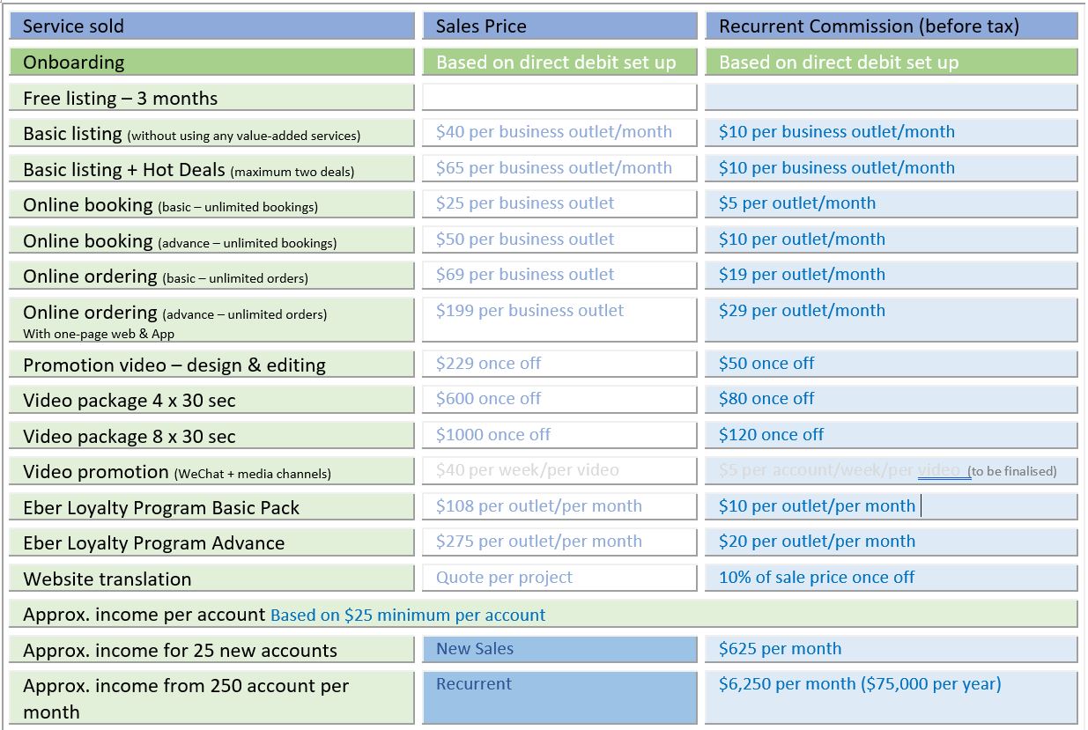Click the '$199 per business outlet' cell

click(x=529, y=311)
